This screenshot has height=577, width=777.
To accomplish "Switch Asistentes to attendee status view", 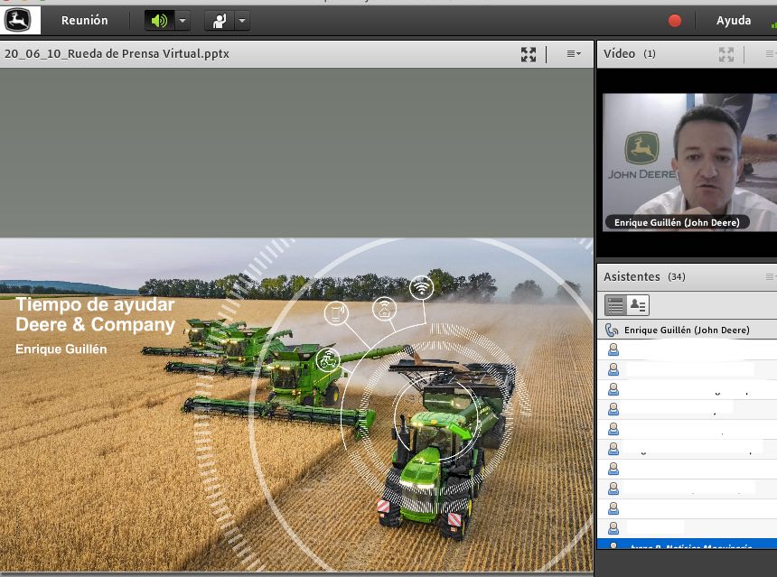I will [x=639, y=304].
